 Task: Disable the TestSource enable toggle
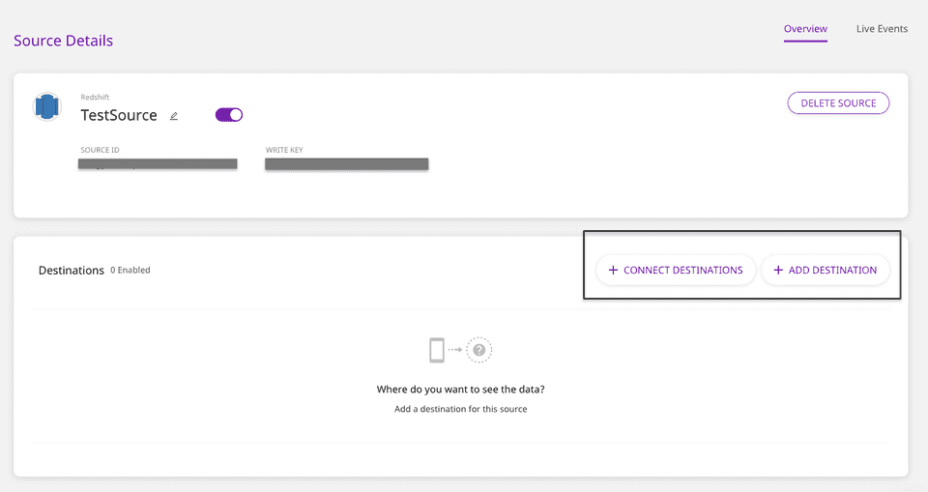coord(229,115)
